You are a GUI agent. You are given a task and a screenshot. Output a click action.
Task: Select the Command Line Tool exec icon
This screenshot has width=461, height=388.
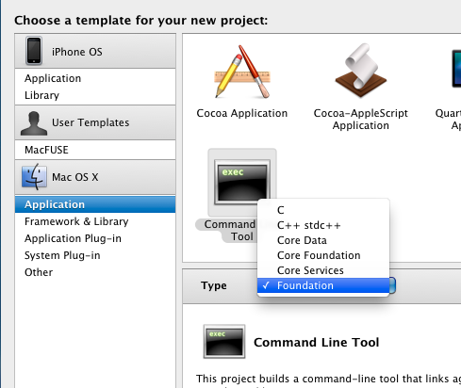pos(242,182)
